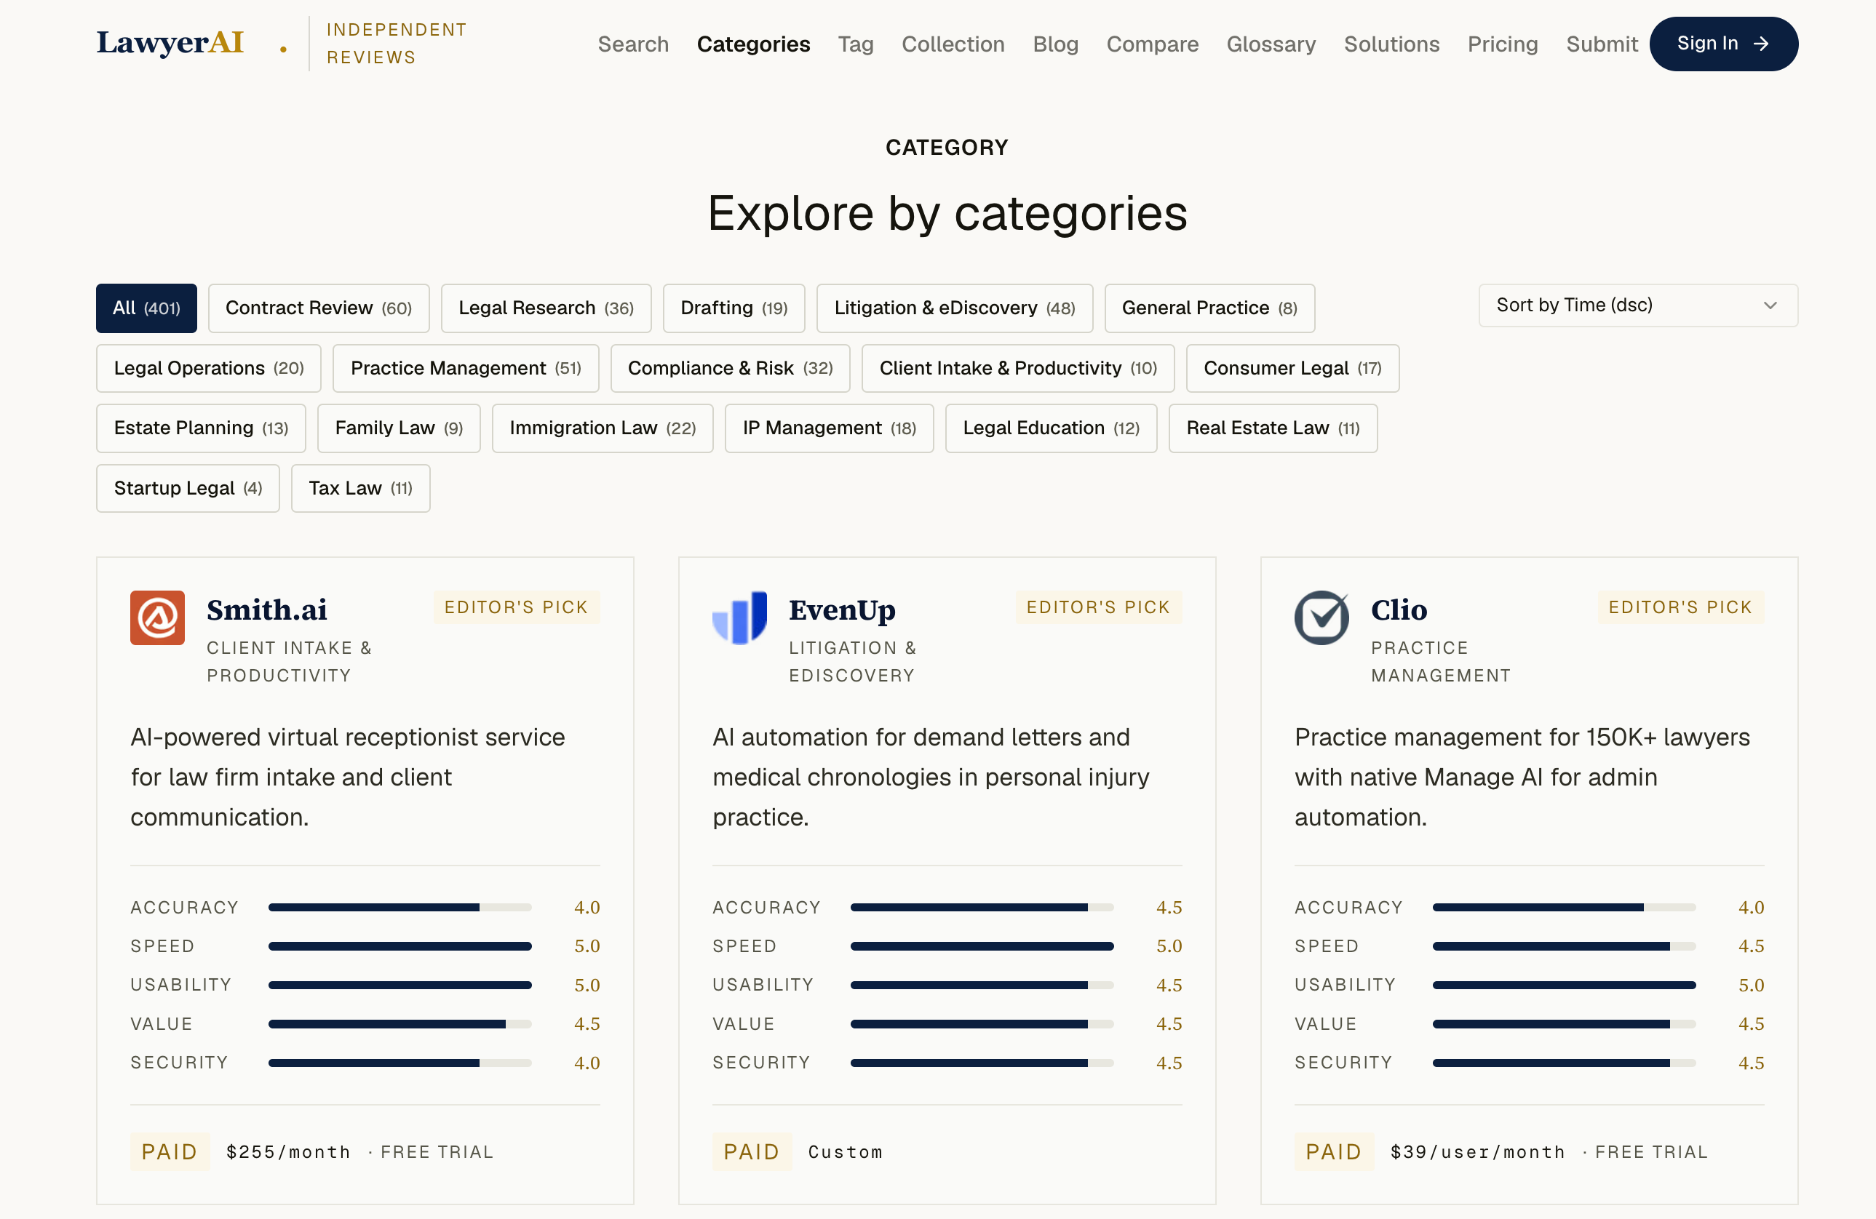Open the EvenUp card title
1876x1219 pixels.
coord(842,610)
